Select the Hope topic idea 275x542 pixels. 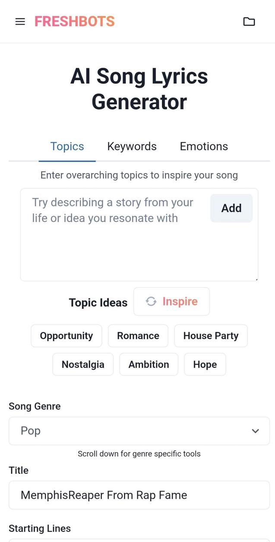pos(205,364)
